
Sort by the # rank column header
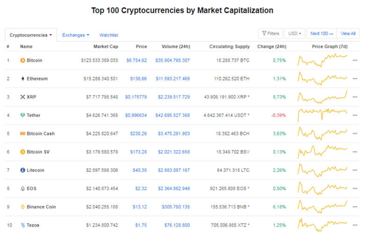tap(8, 46)
